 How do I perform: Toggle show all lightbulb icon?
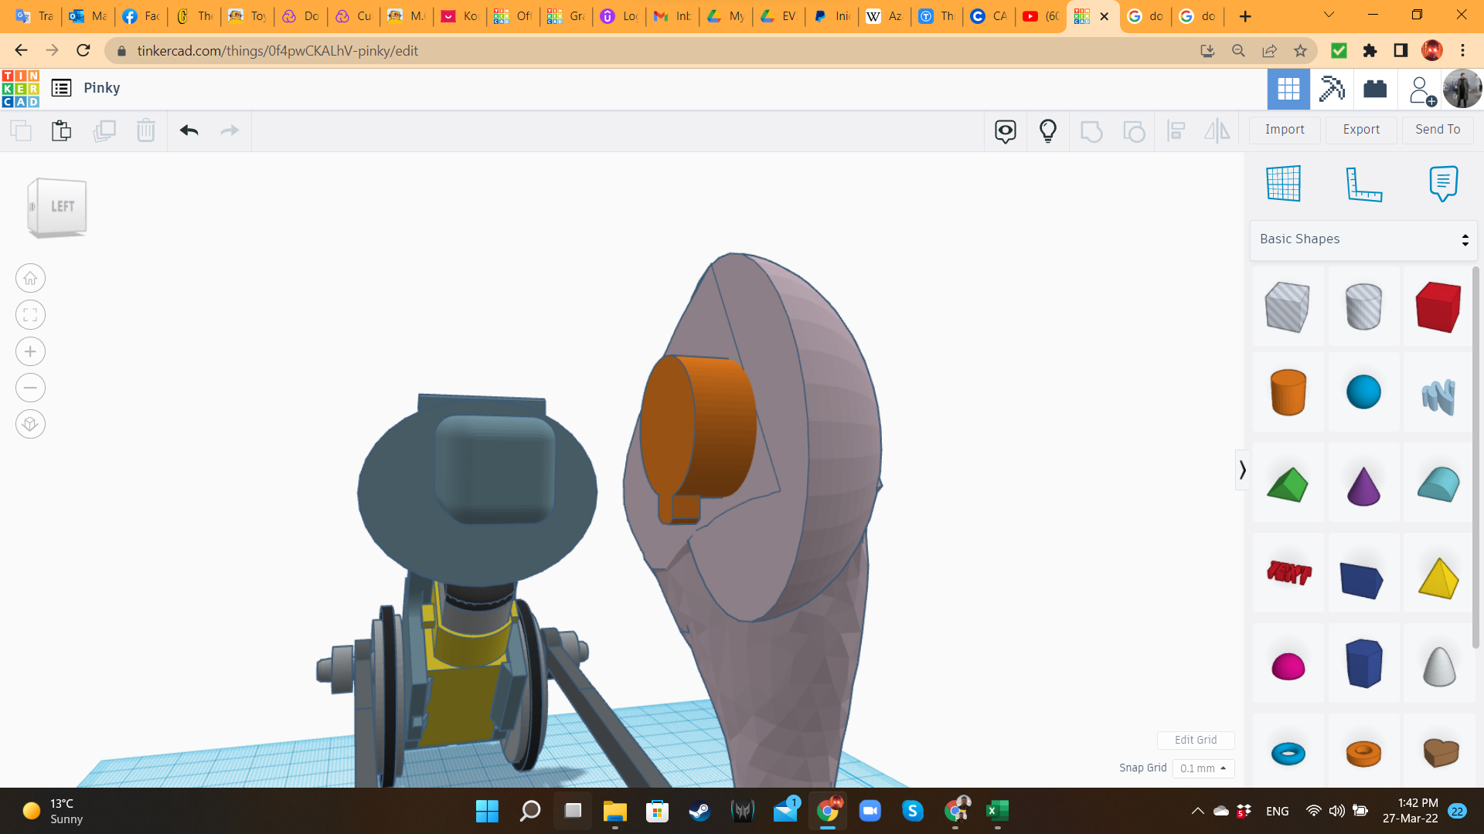pyautogui.click(x=1048, y=131)
